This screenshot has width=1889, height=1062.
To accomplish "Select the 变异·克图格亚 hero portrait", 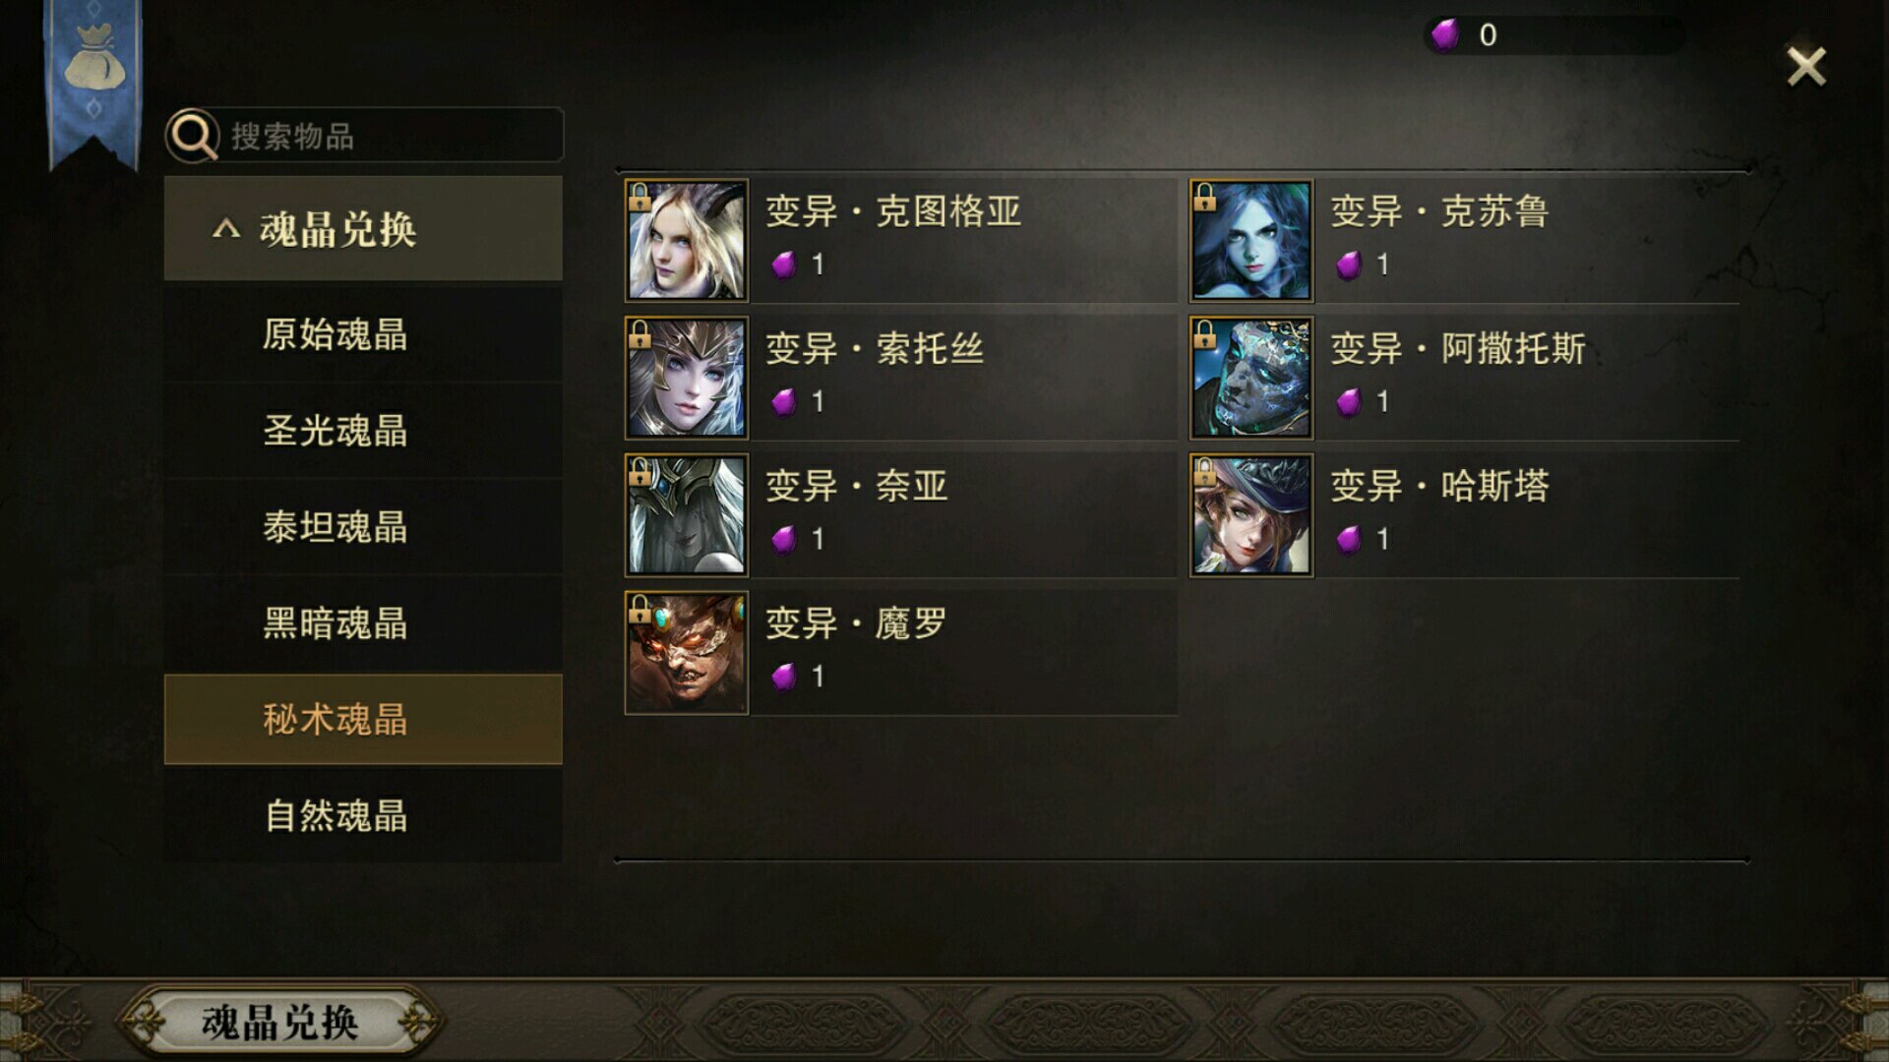I will pyautogui.click(x=687, y=240).
